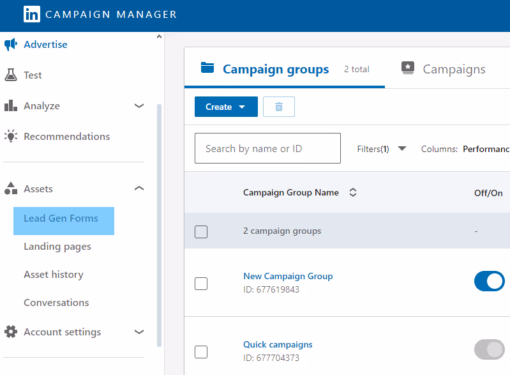Viewport: 510px width, 375px height.
Task: Click the Recommendations lightbulb icon
Action: point(11,136)
